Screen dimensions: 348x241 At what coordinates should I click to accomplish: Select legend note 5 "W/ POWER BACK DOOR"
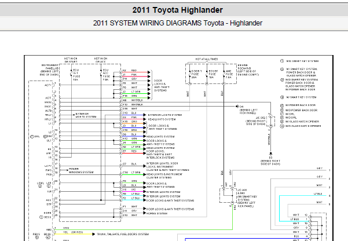(x=298, y=105)
